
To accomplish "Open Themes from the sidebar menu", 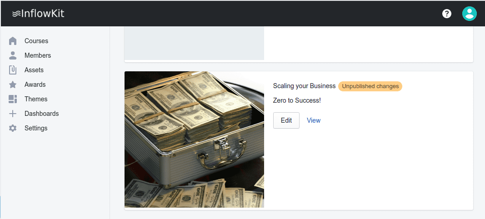I will point(36,99).
